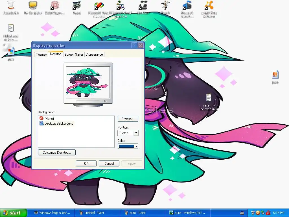Click the red security alert tray icon
Image resolution: width=289 pixels, height=217 pixels.
point(268,213)
